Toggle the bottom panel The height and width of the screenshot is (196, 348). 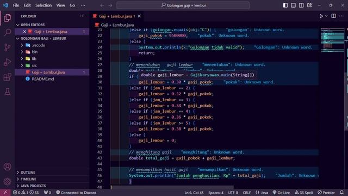293,5
